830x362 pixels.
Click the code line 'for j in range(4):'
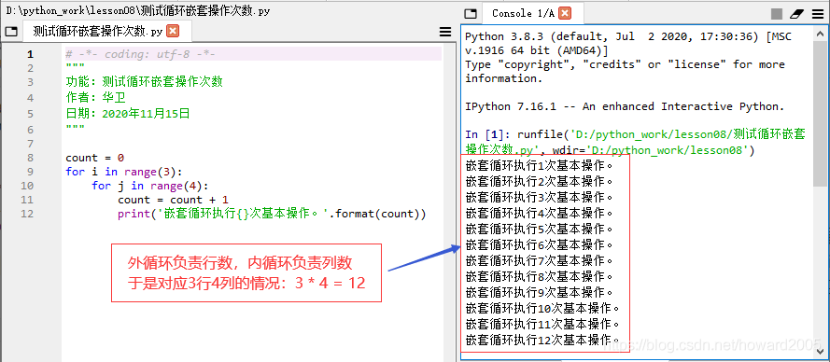click(150, 186)
